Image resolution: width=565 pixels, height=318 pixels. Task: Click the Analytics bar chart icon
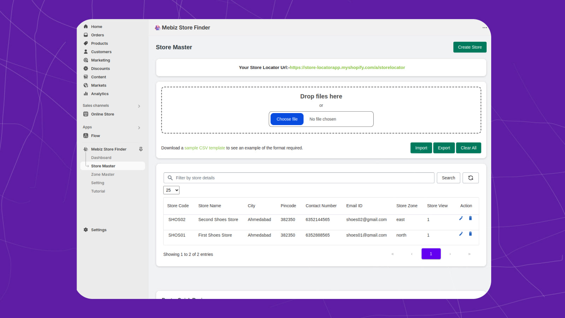tap(85, 94)
